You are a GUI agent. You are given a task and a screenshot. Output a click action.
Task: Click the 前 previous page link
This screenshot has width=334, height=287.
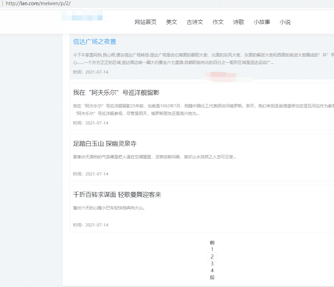pyautogui.click(x=212, y=243)
